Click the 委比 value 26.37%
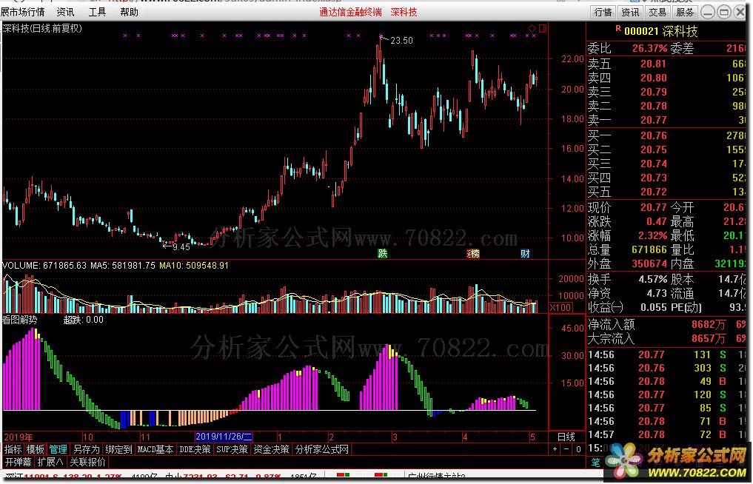The height and width of the screenshot is (484, 753). [649, 49]
